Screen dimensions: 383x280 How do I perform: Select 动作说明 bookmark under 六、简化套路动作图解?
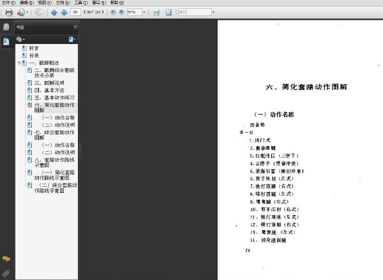pyautogui.click(x=58, y=125)
